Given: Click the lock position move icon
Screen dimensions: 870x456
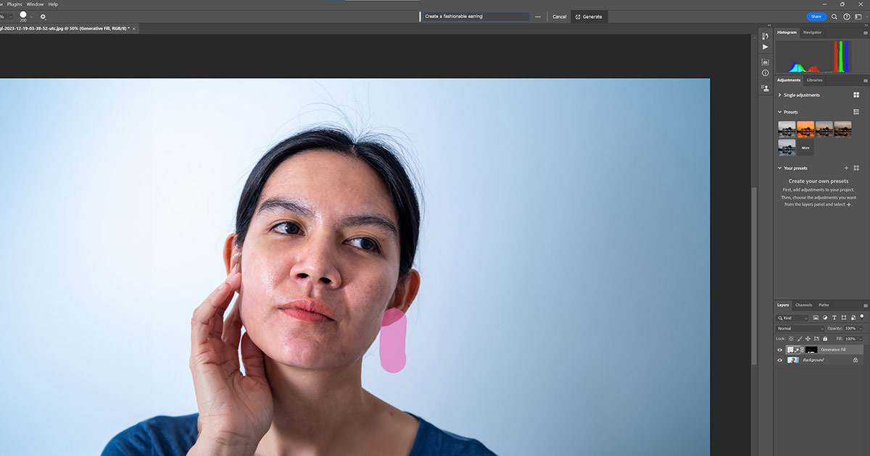Looking at the screenshot, I should (x=808, y=339).
